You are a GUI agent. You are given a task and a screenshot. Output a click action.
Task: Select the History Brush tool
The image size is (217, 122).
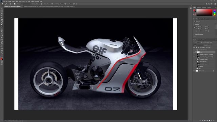click(2, 31)
